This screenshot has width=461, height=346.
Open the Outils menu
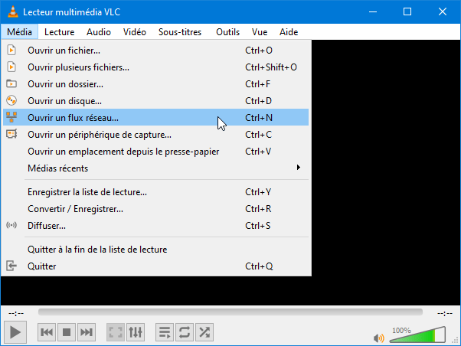tap(228, 31)
